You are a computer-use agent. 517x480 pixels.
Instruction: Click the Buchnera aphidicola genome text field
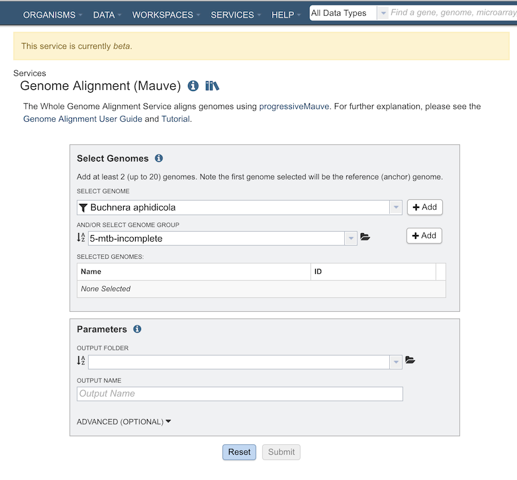point(234,207)
